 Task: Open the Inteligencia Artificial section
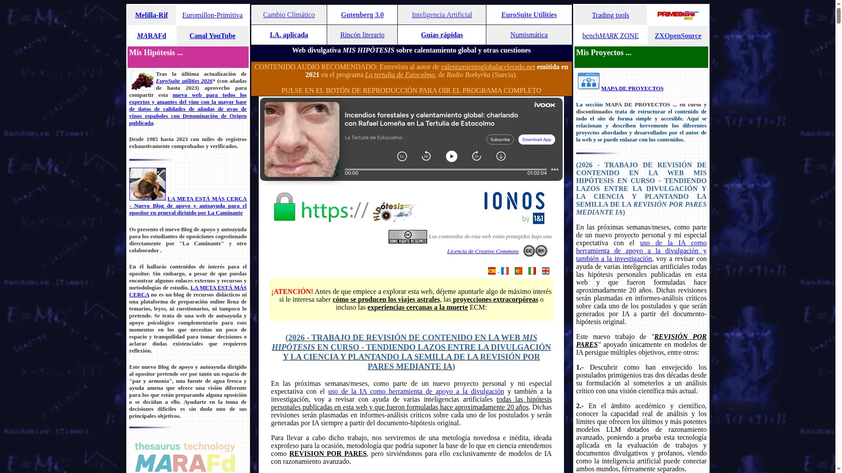[x=442, y=14]
